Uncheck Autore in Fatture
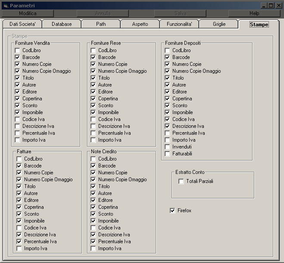This screenshot has width=284, height=263. [x=19, y=193]
